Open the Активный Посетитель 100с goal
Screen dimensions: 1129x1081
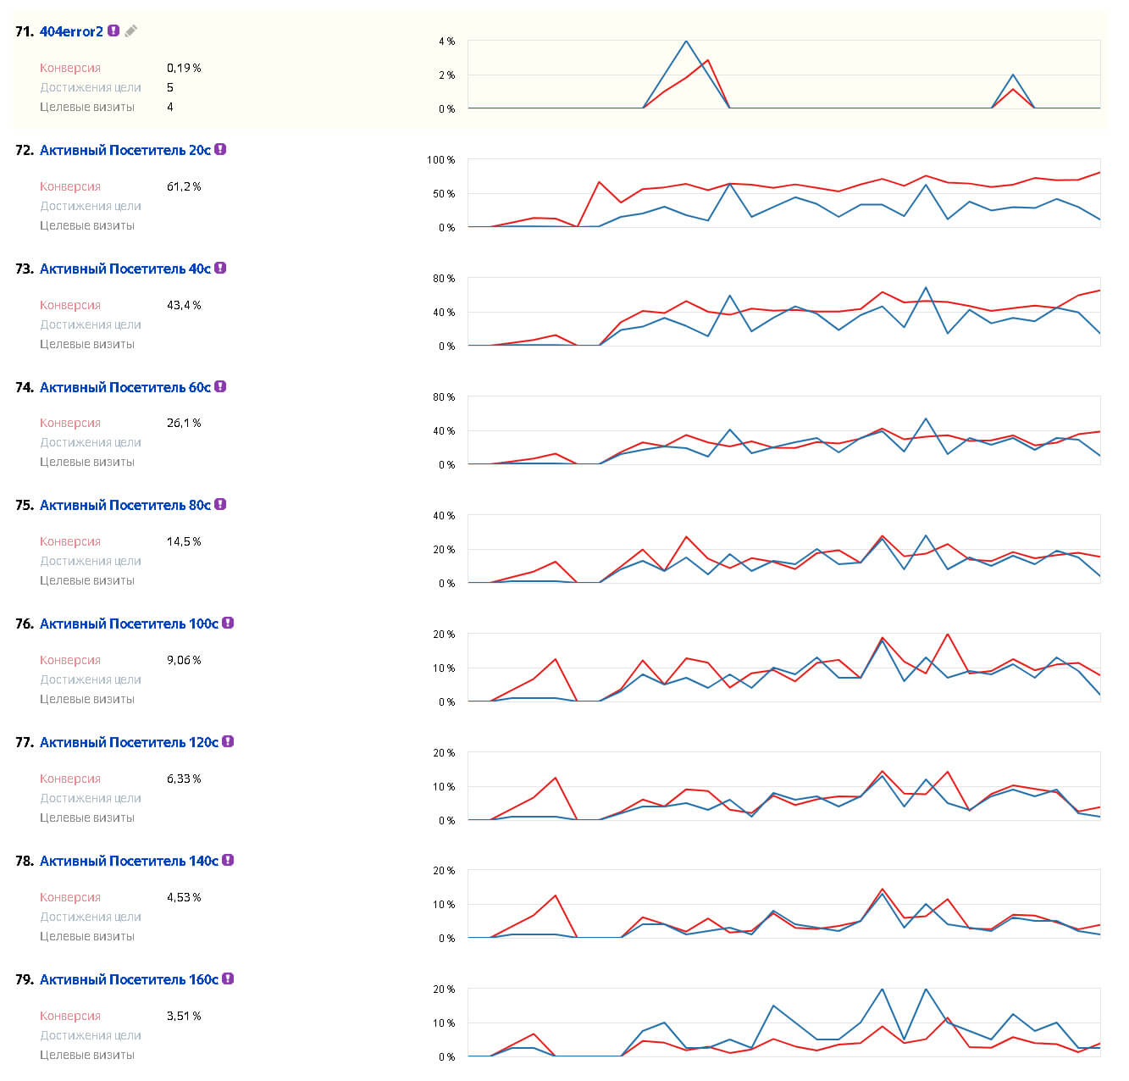(129, 624)
